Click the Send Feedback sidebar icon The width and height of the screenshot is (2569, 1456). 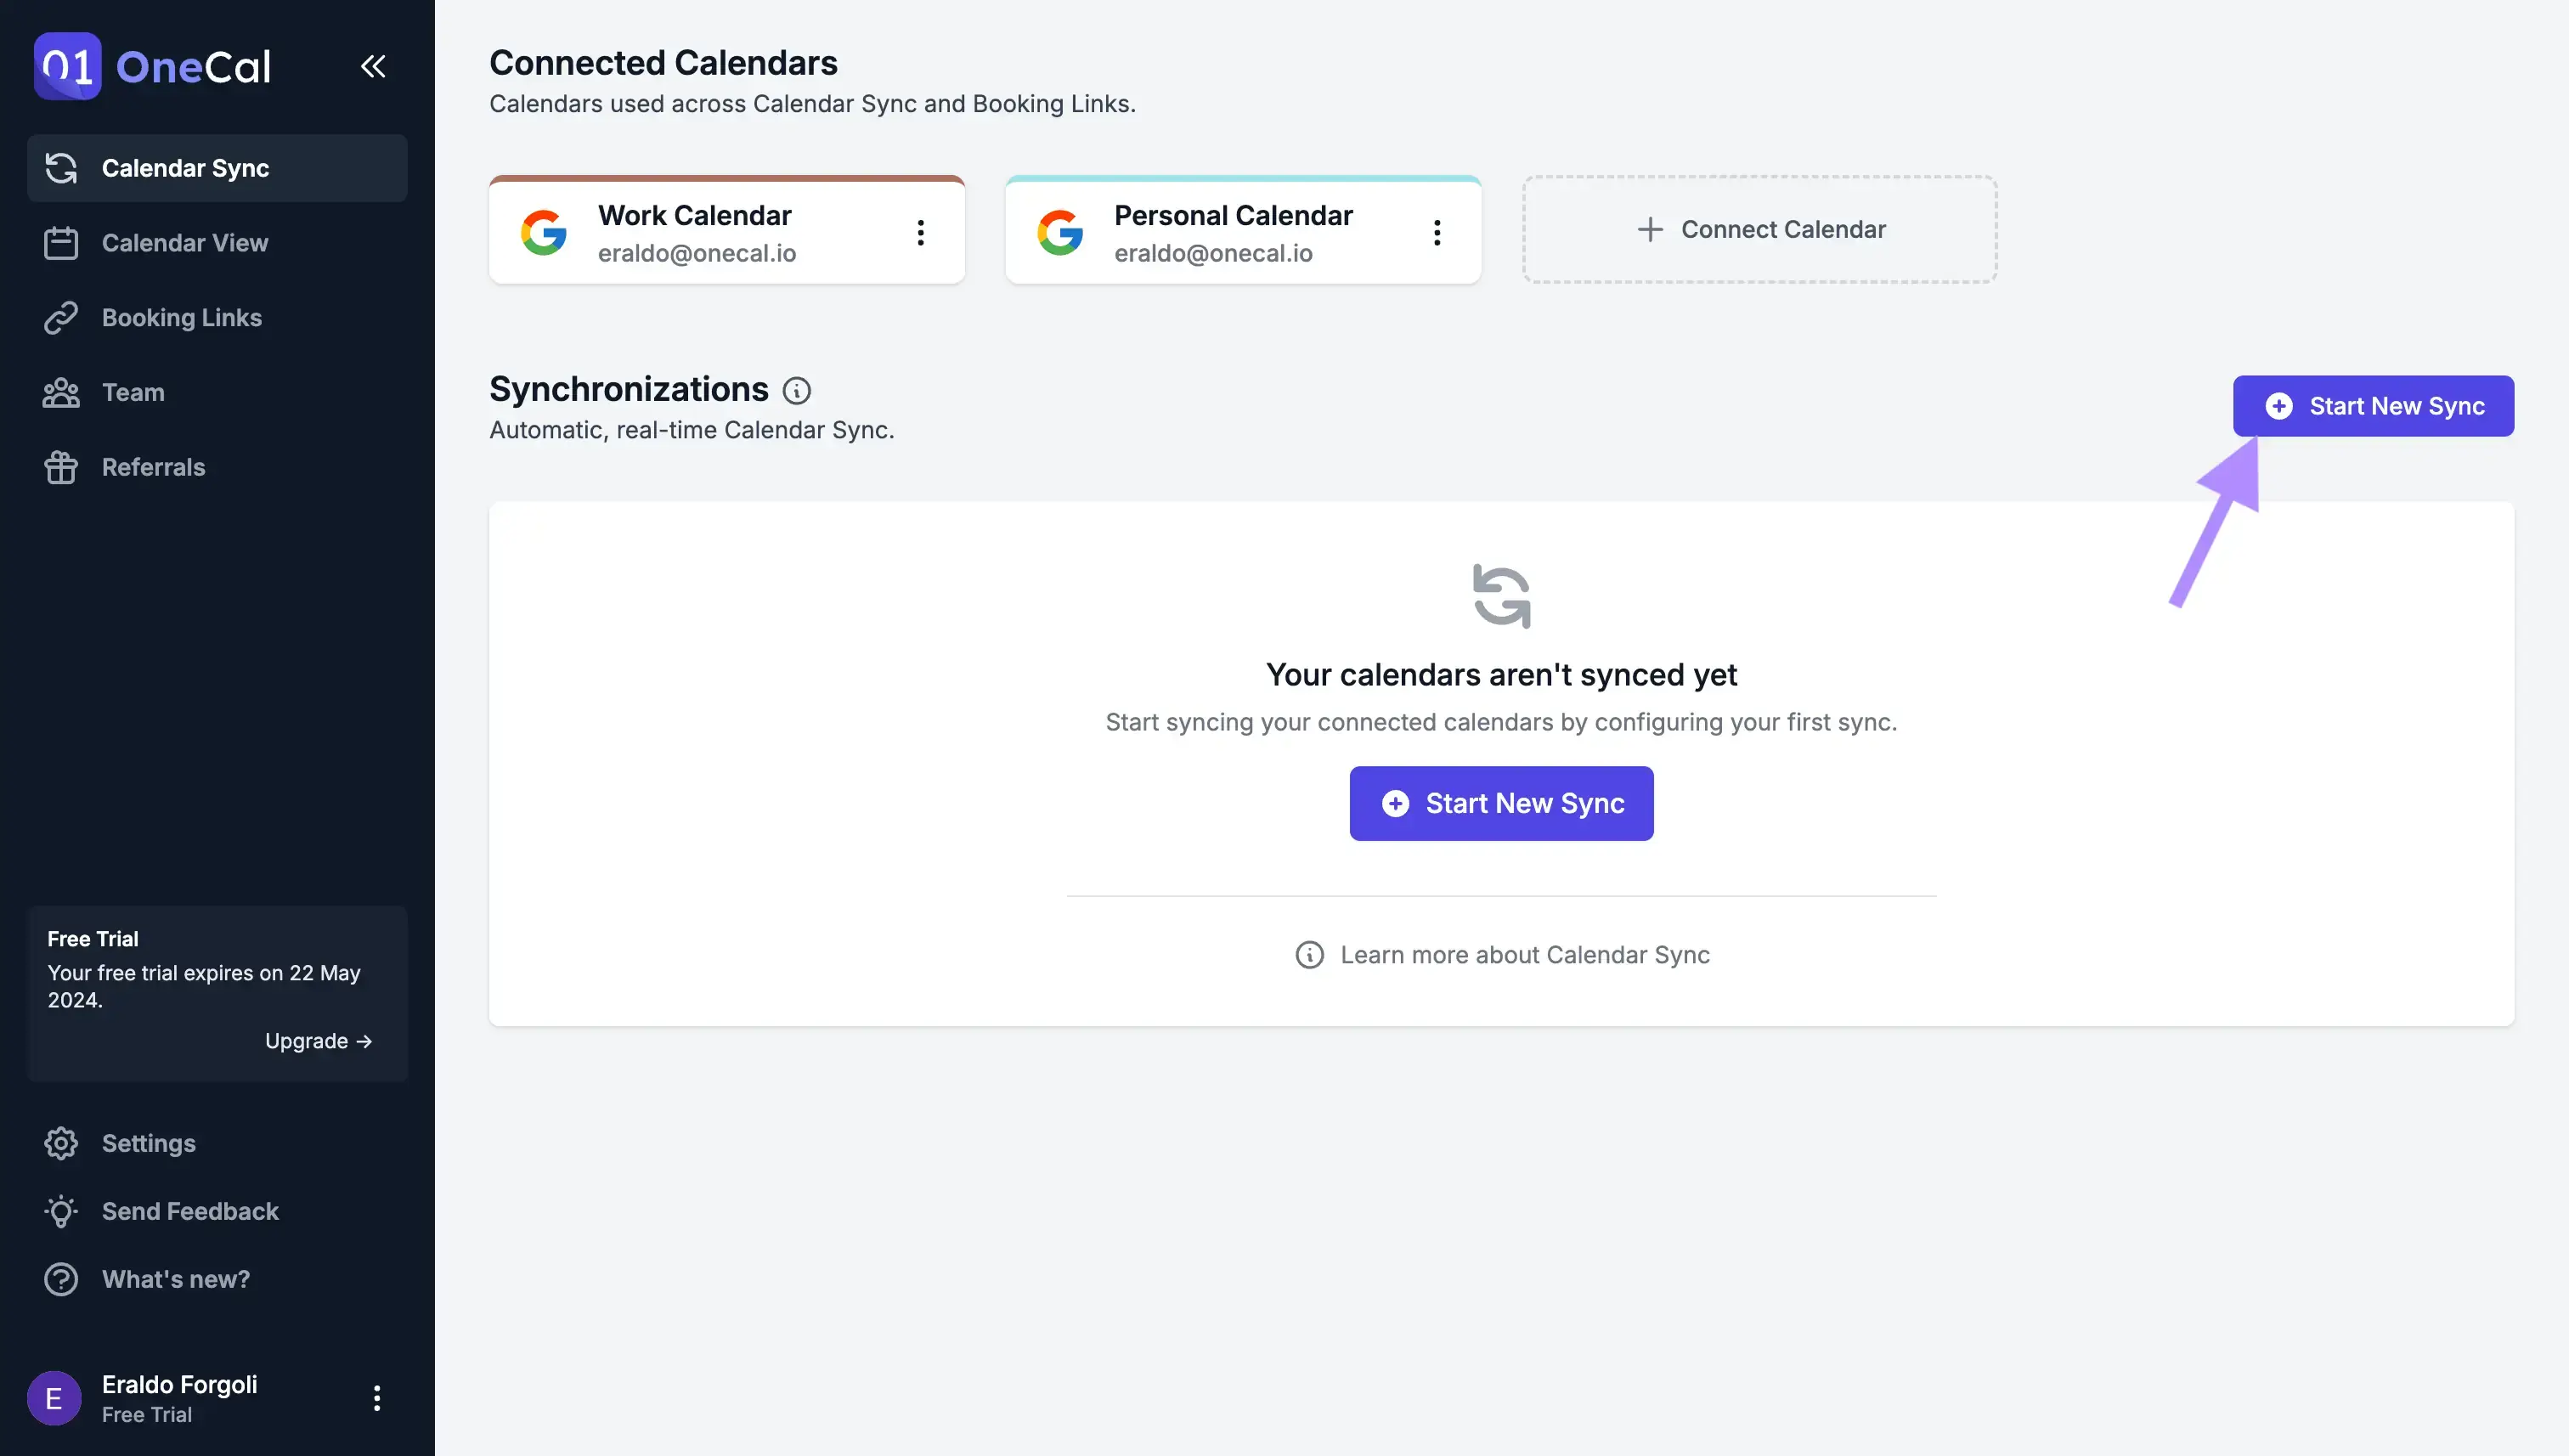[x=60, y=1211]
